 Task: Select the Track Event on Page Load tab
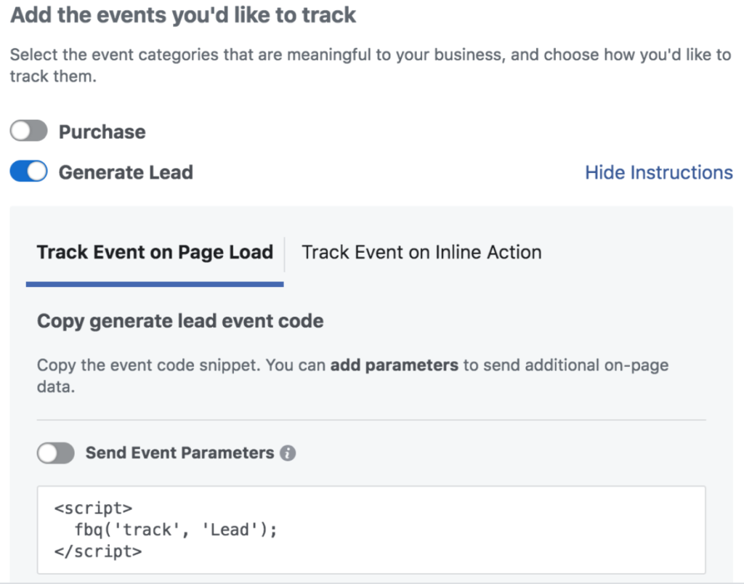tap(155, 252)
